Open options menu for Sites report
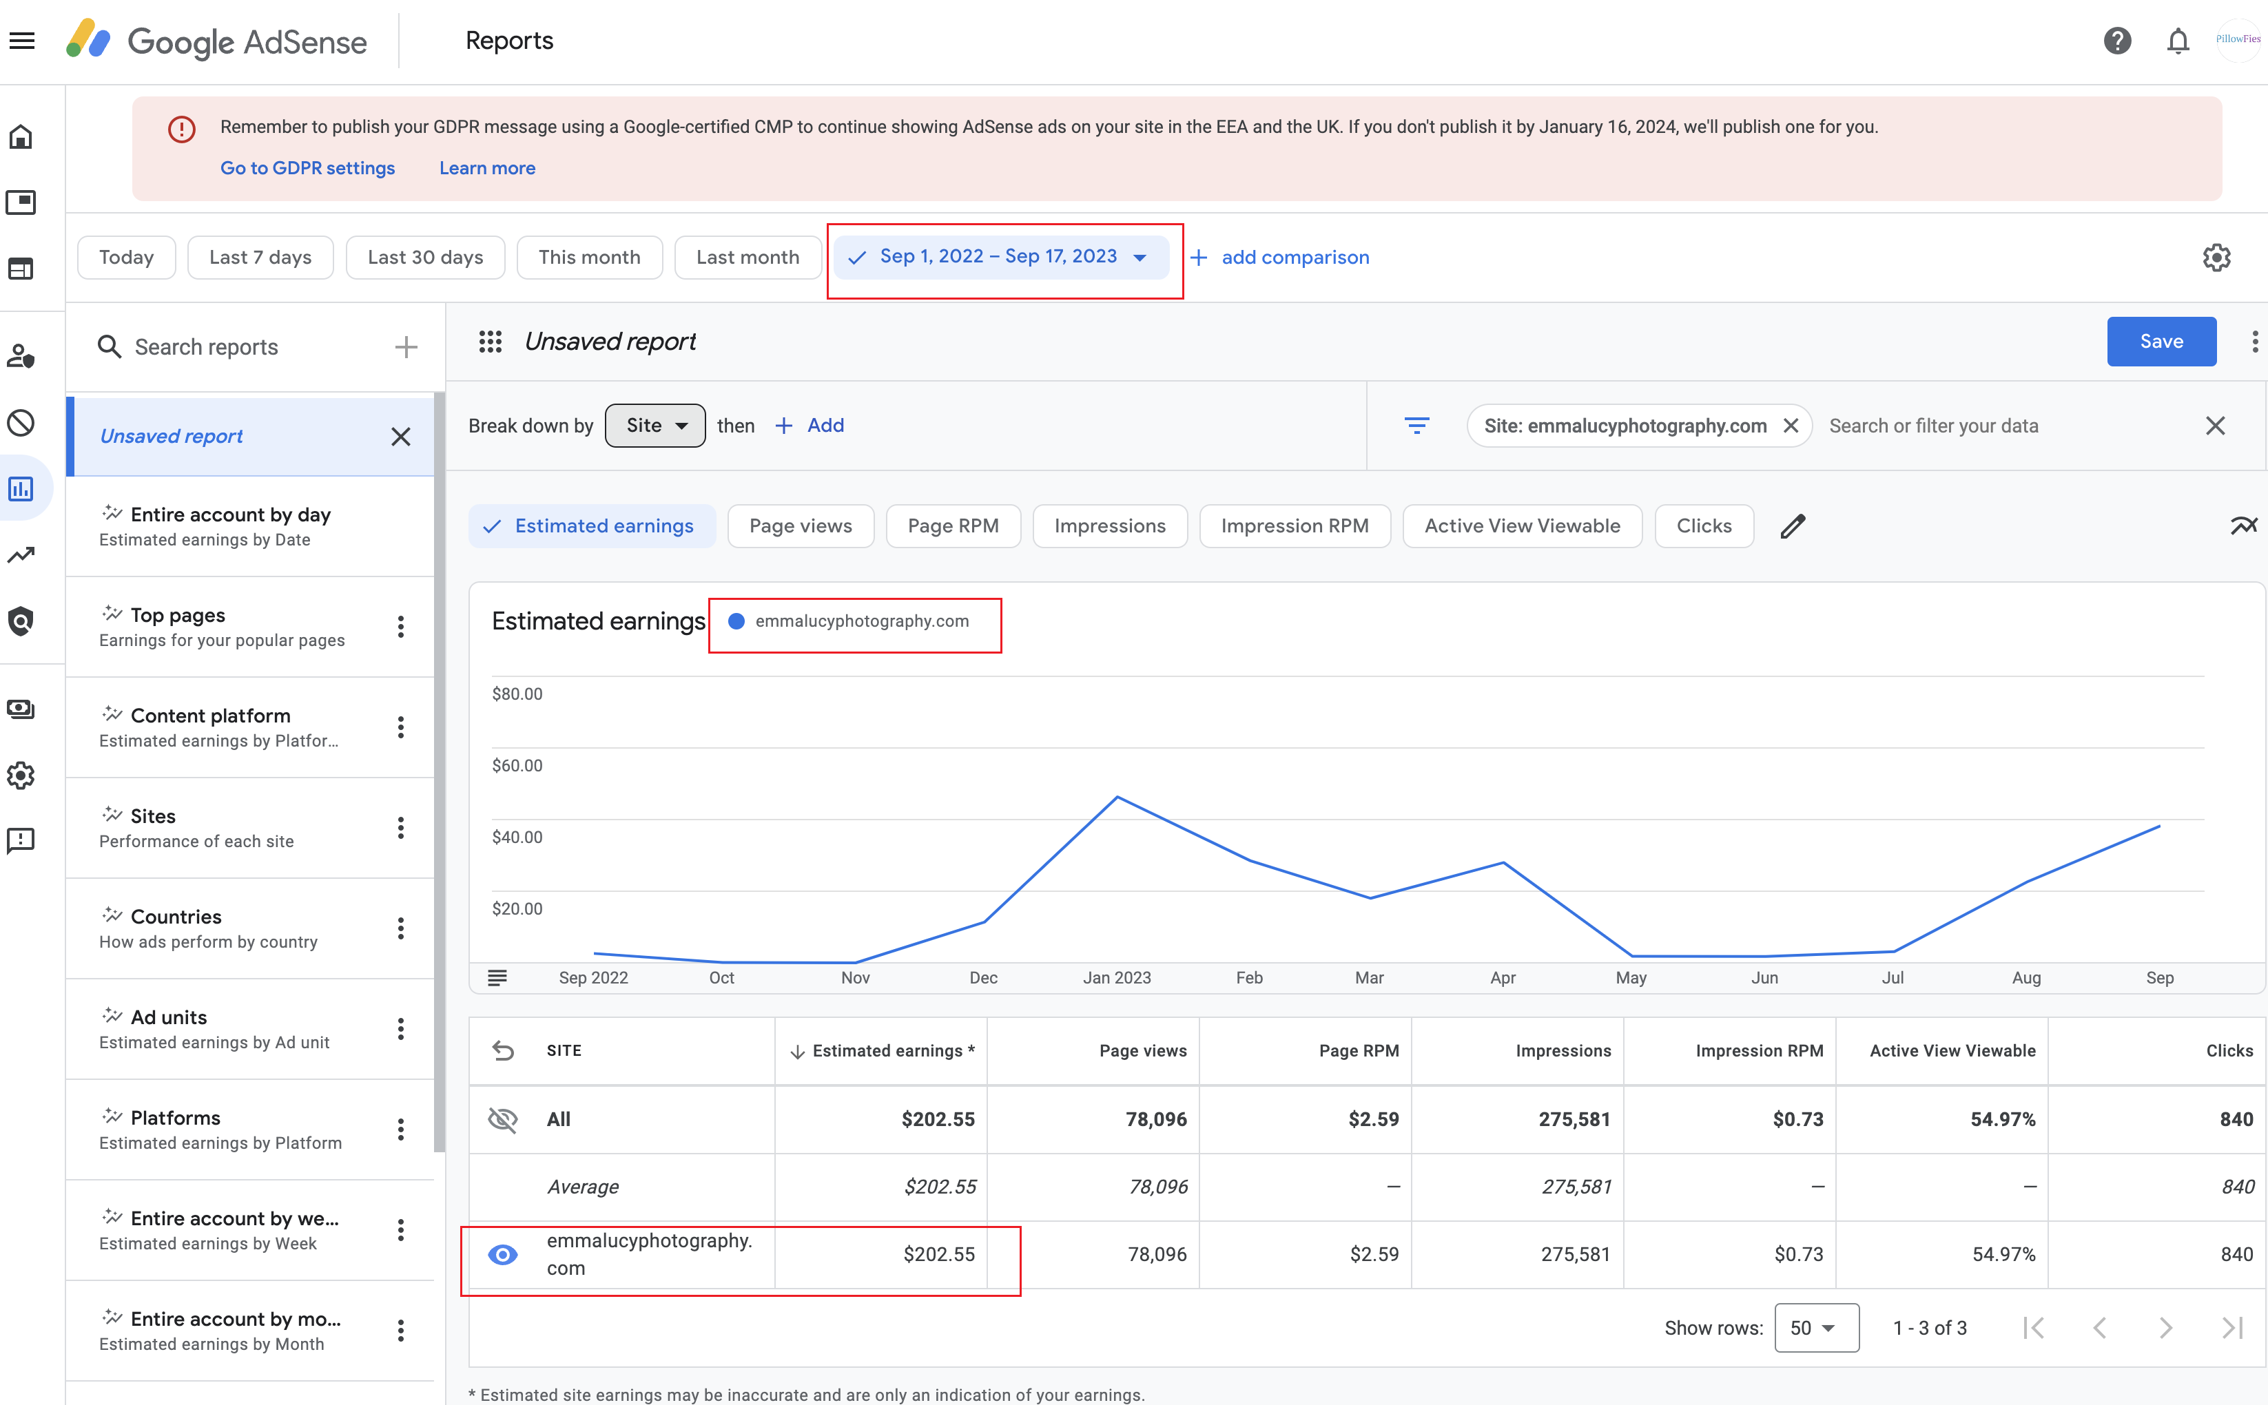 coord(400,827)
